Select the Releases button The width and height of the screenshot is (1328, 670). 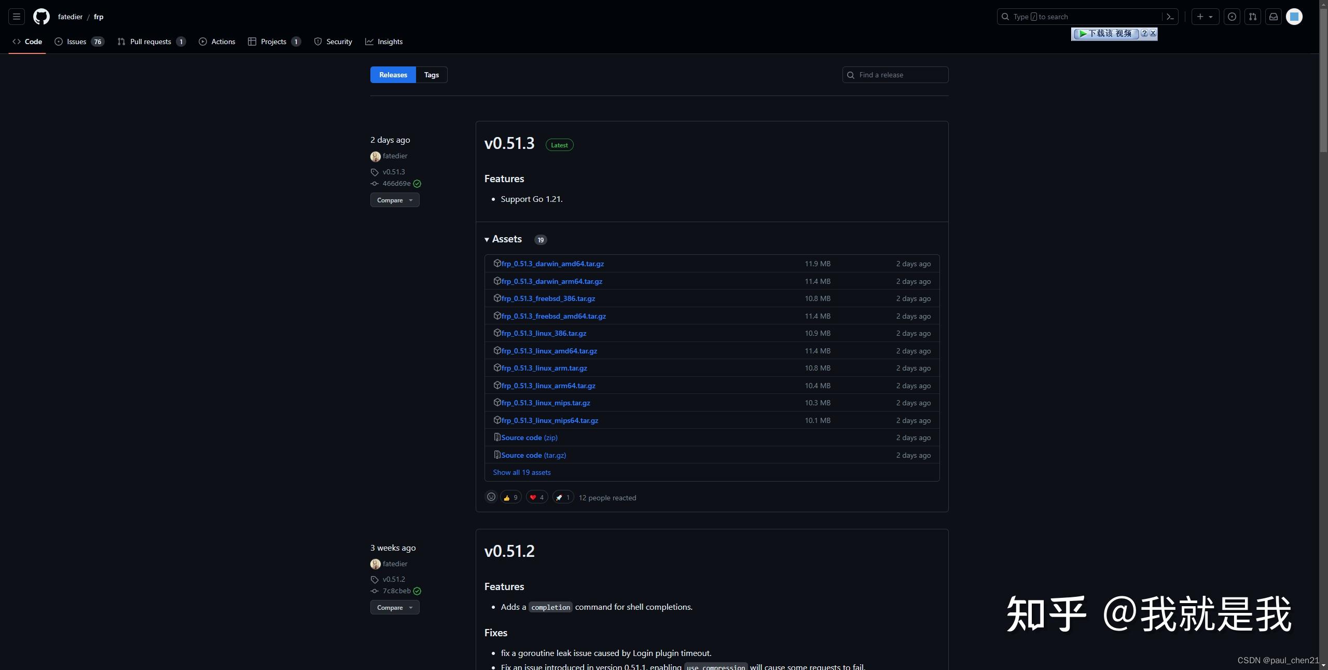coord(393,75)
